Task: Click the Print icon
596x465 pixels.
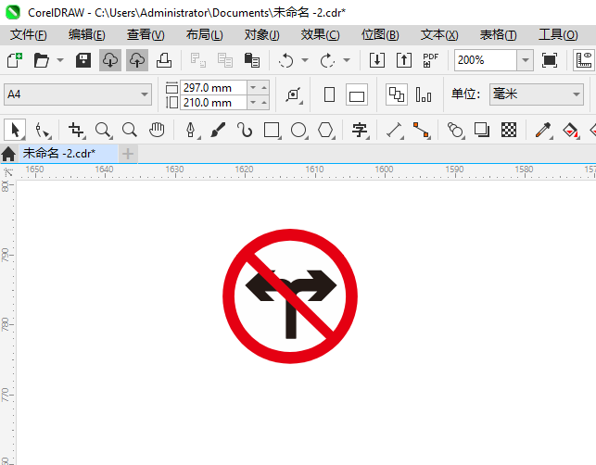Action: click(164, 60)
